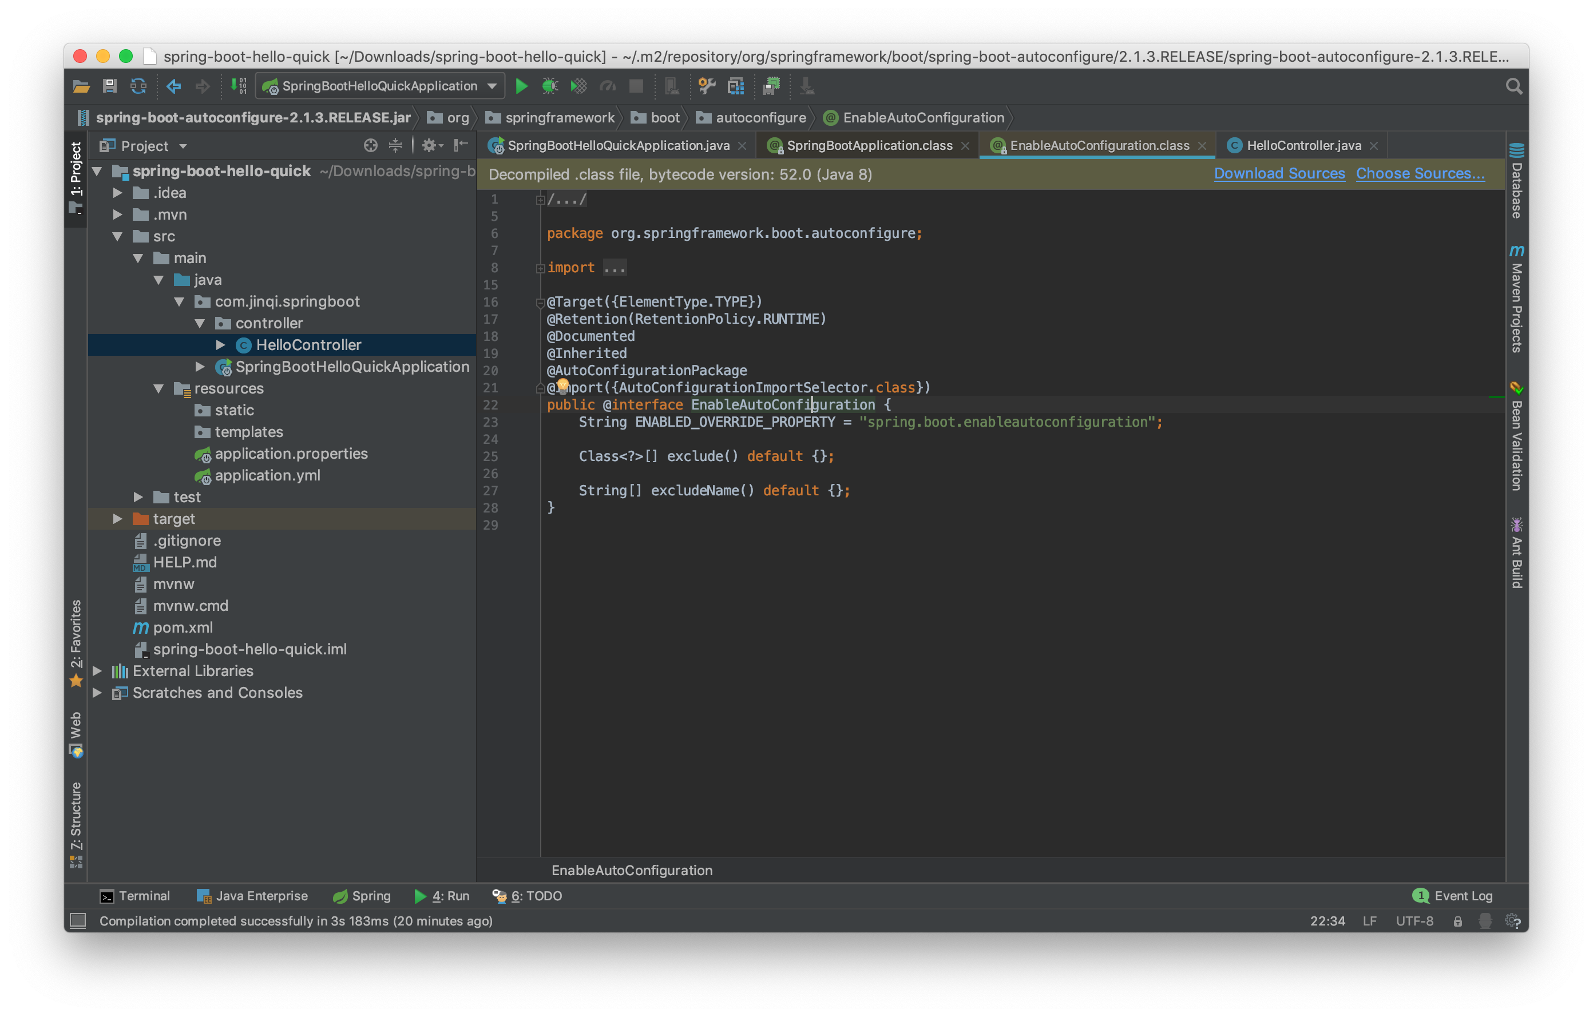1593x1017 pixels.
Task: Toggle read-only lock in status bar
Action: (1457, 921)
